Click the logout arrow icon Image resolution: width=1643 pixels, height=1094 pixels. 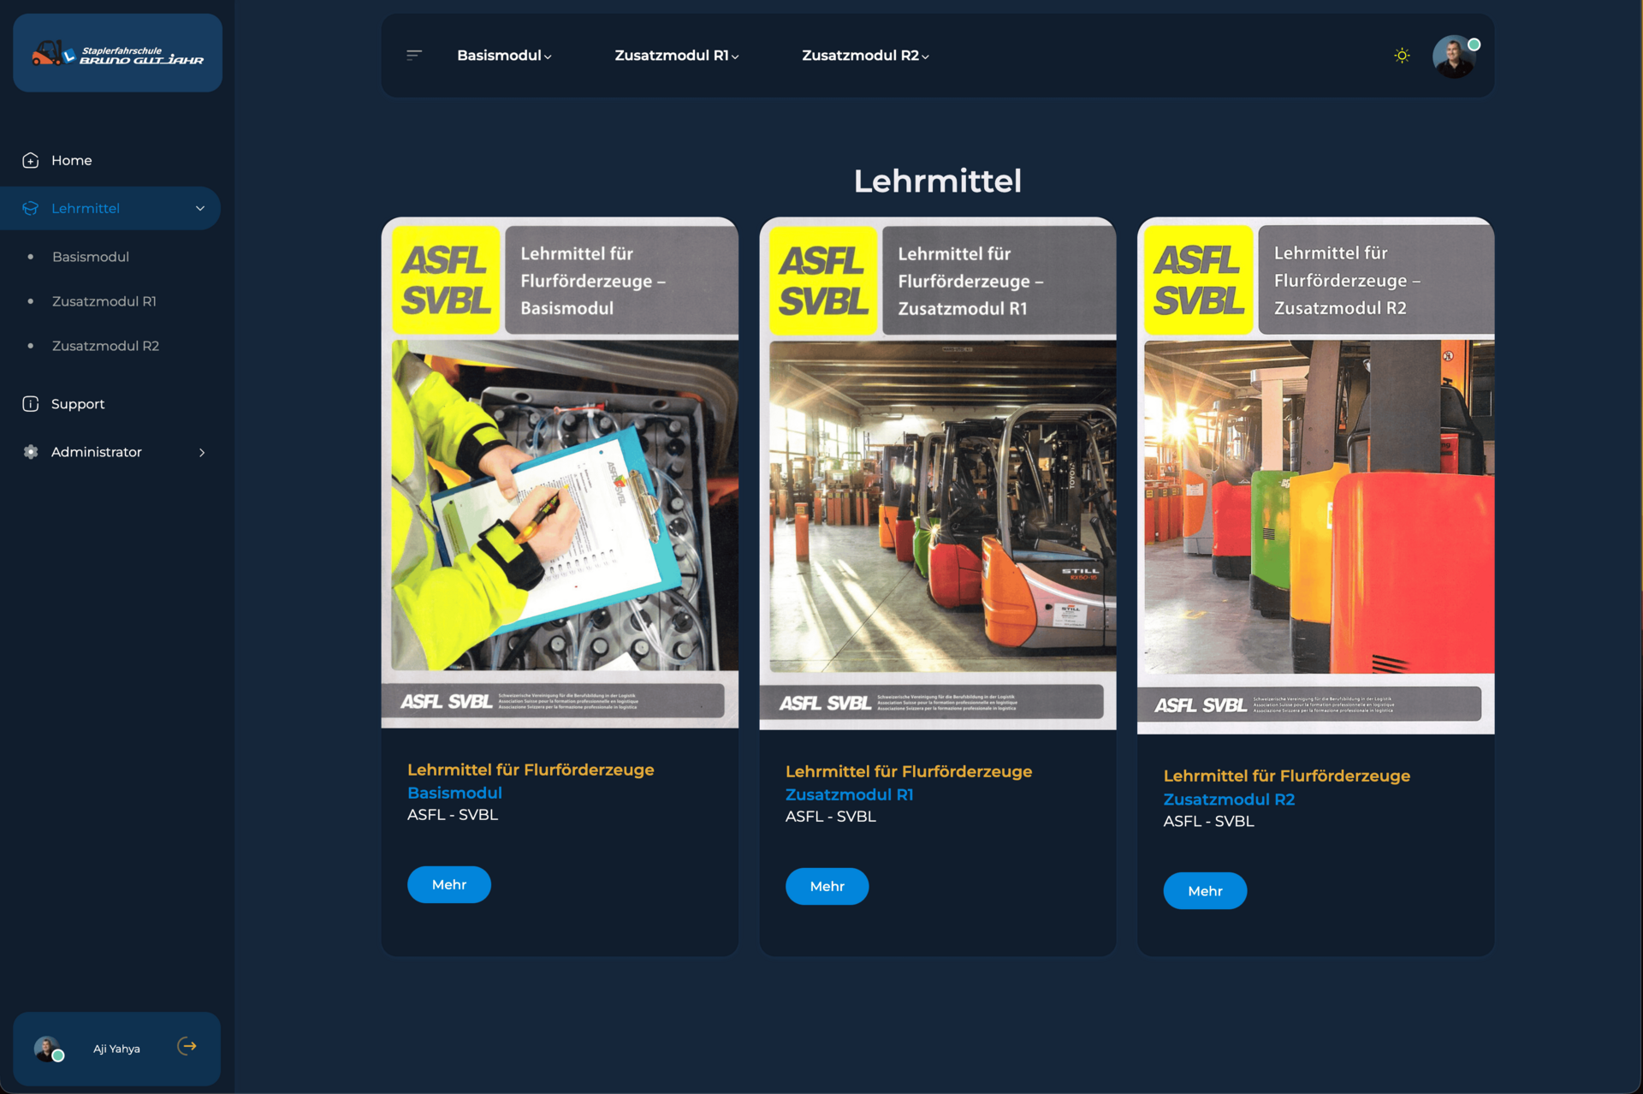[187, 1046]
